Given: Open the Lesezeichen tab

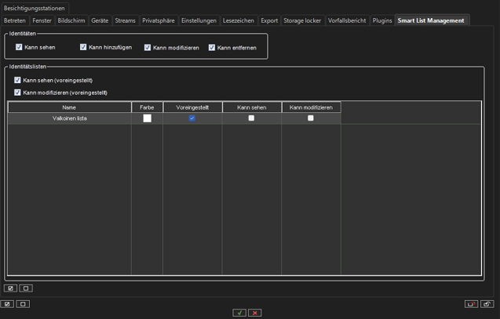Looking at the screenshot, I should (x=239, y=20).
